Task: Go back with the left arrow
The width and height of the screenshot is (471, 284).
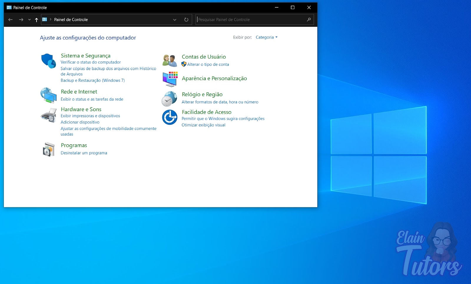Action: point(11,20)
